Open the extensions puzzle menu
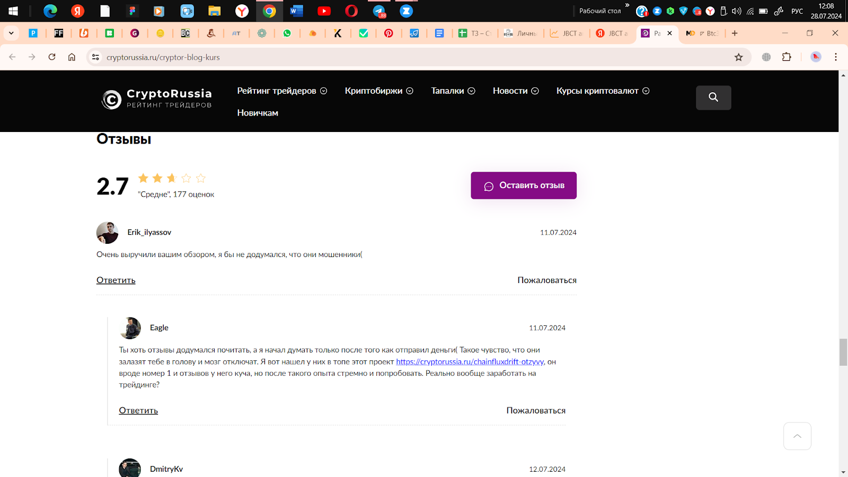Screen dimensions: 848x477 pos(787,57)
